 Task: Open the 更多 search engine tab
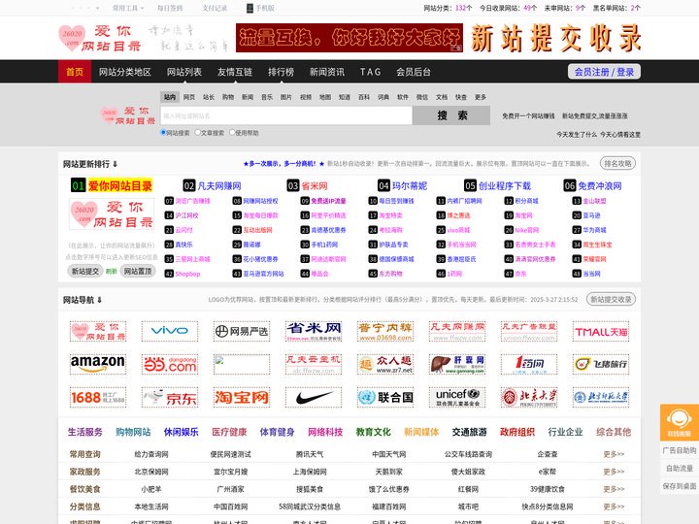(x=481, y=97)
